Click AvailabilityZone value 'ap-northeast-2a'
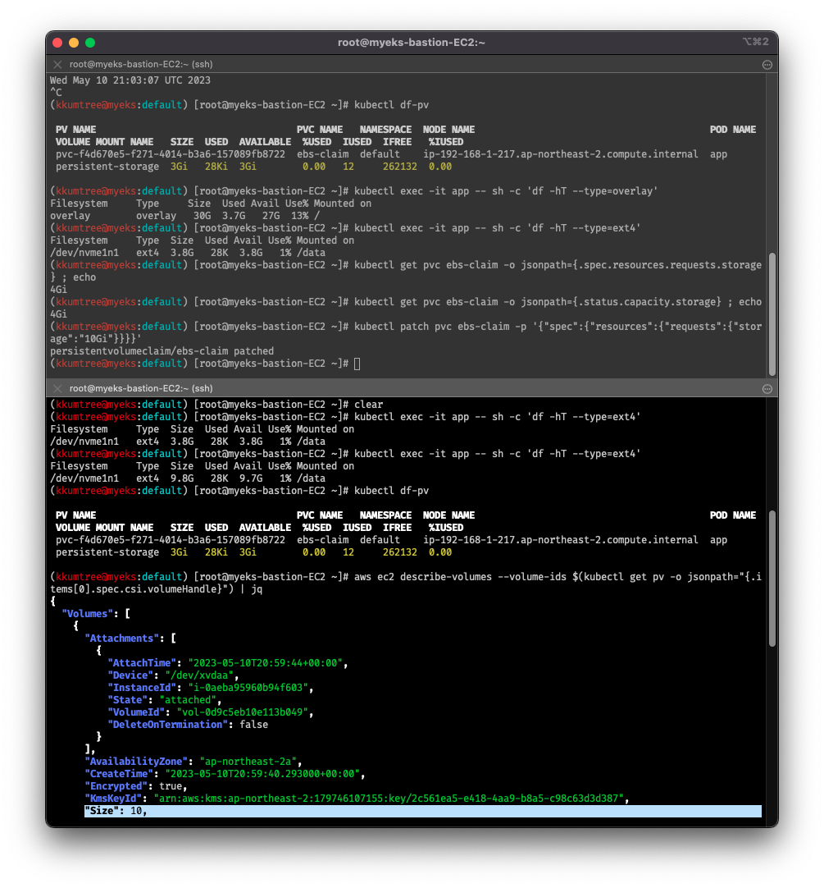This screenshot has height=888, width=824. pyautogui.click(x=248, y=762)
